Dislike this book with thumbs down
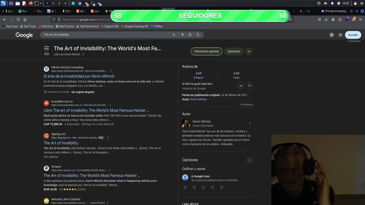 (x=249, y=86)
